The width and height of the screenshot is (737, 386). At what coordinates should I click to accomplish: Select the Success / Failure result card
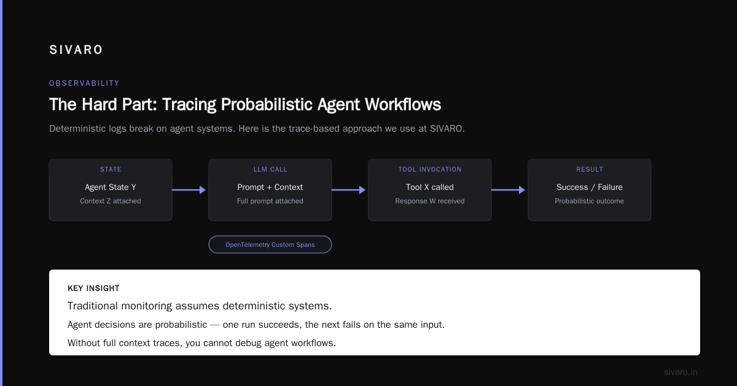click(590, 190)
